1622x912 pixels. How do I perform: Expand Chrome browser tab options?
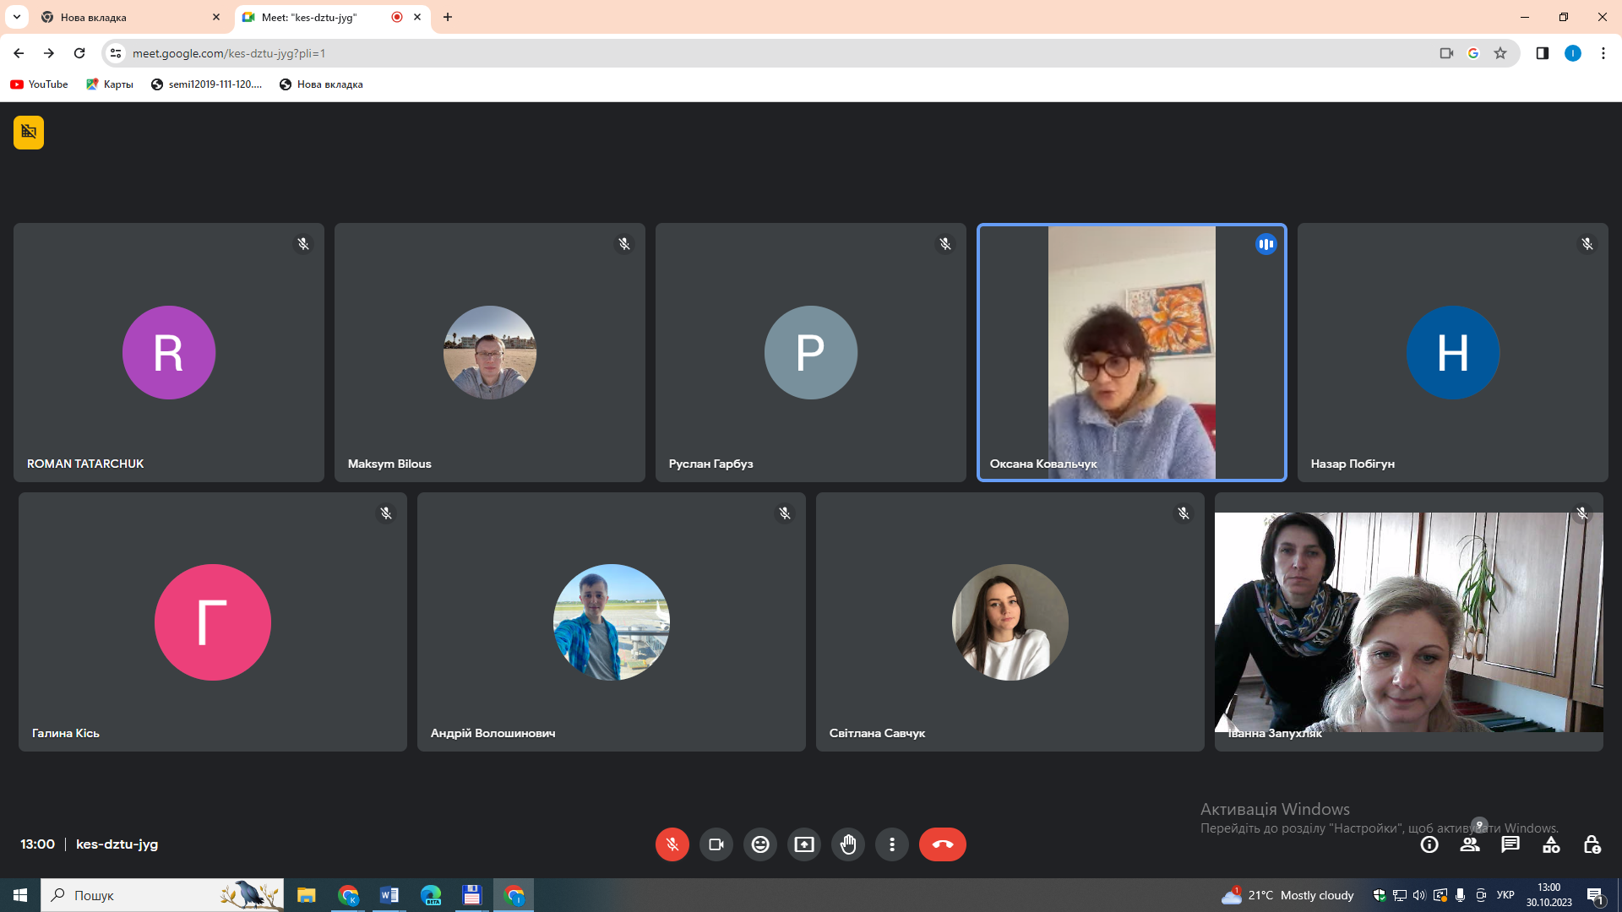17,17
